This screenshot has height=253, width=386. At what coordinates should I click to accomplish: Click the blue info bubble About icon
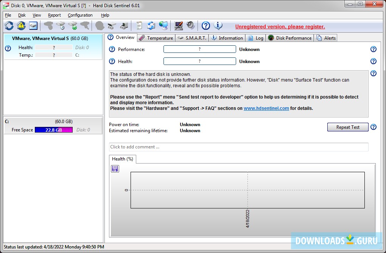(218, 26)
